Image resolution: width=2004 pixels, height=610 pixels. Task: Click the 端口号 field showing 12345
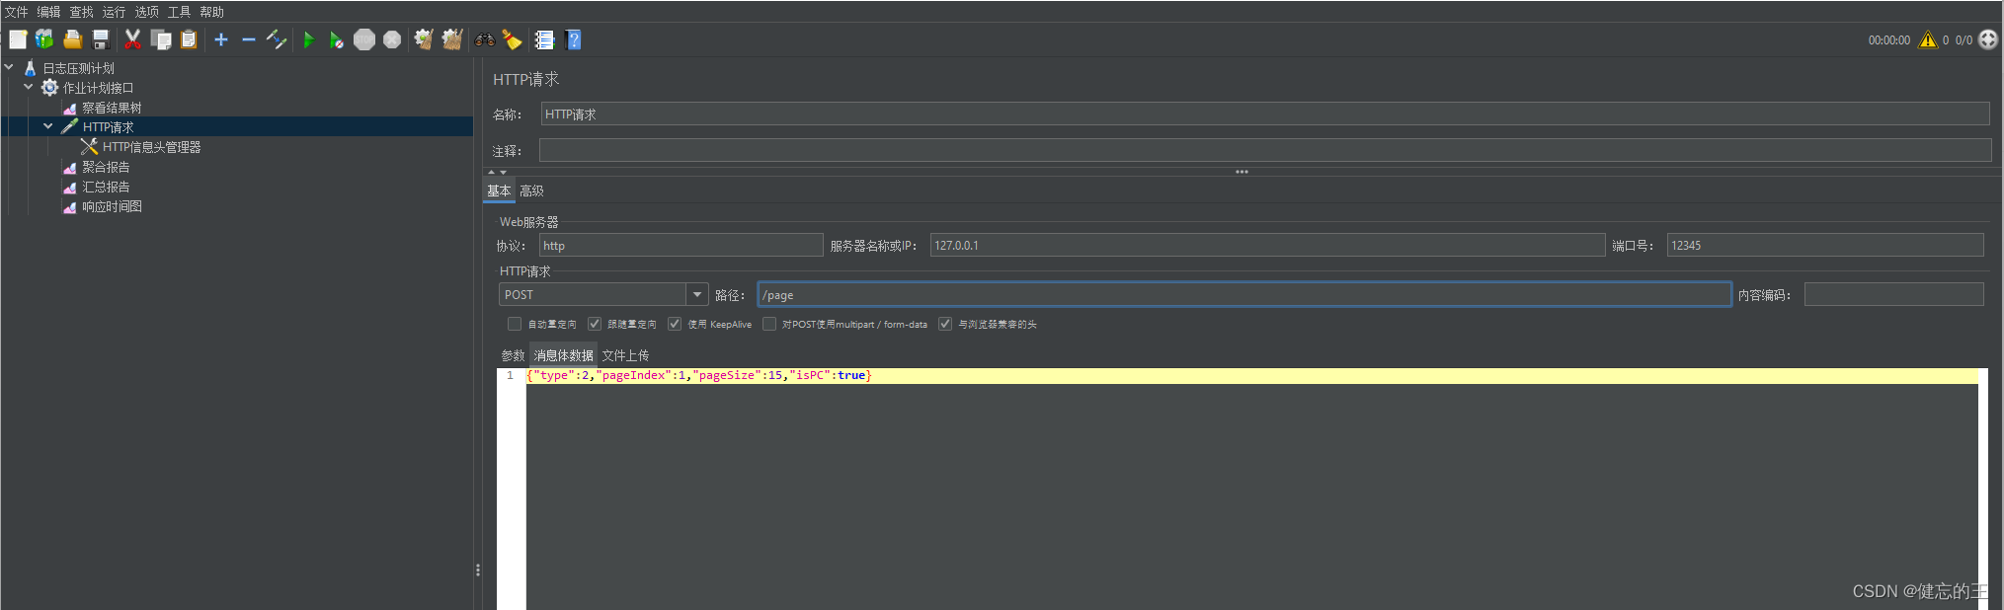coord(1825,245)
